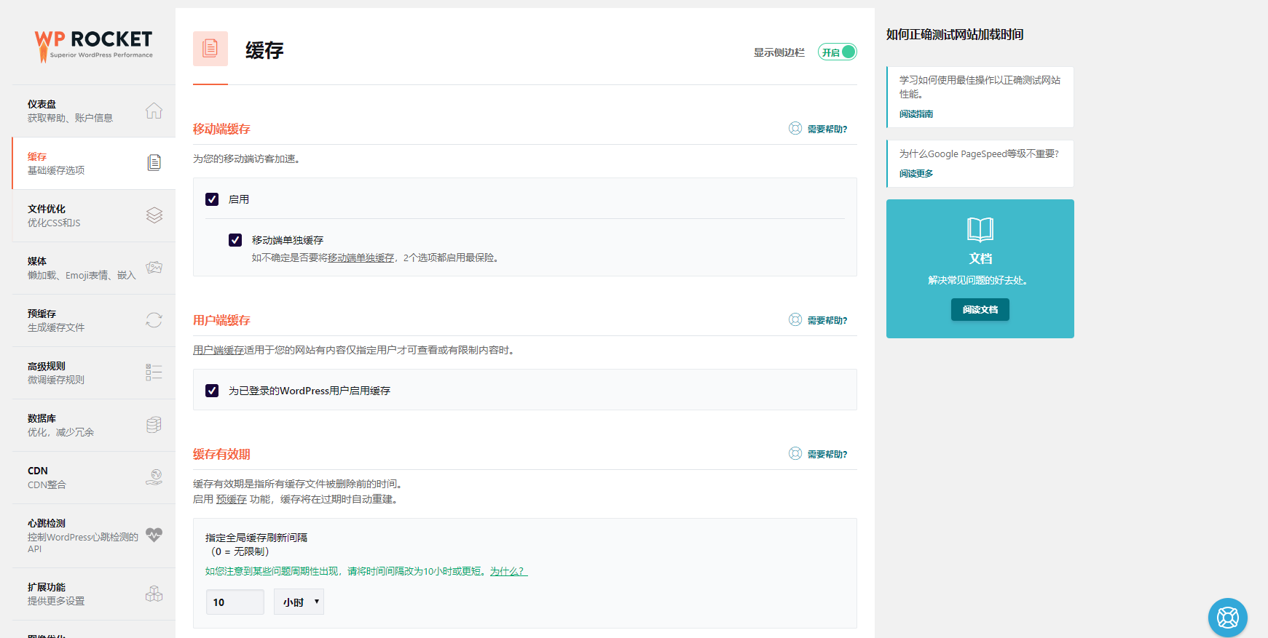Open the 媒体 menu item

click(x=93, y=268)
